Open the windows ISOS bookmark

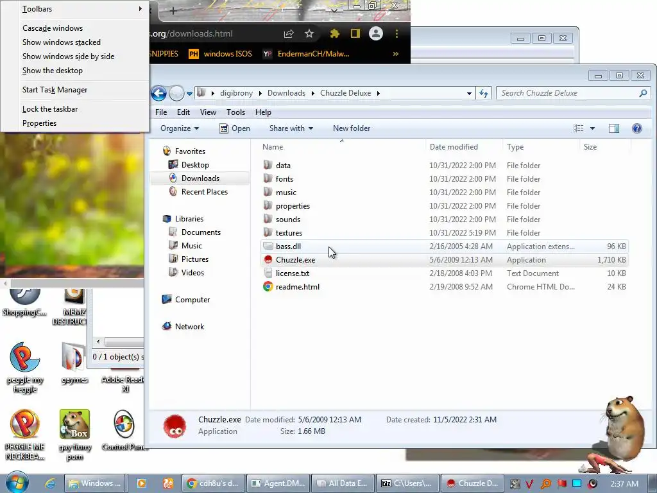point(221,54)
